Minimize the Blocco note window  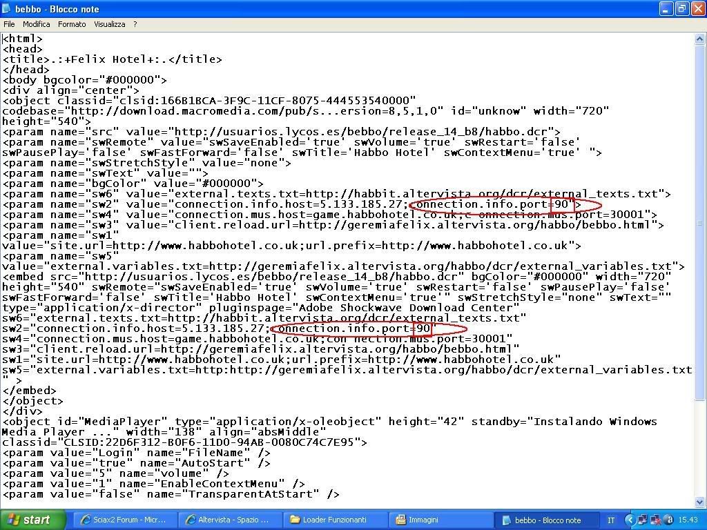pos(666,8)
